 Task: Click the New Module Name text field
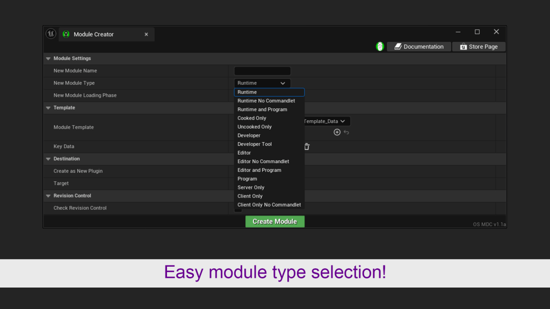click(262, 71)
